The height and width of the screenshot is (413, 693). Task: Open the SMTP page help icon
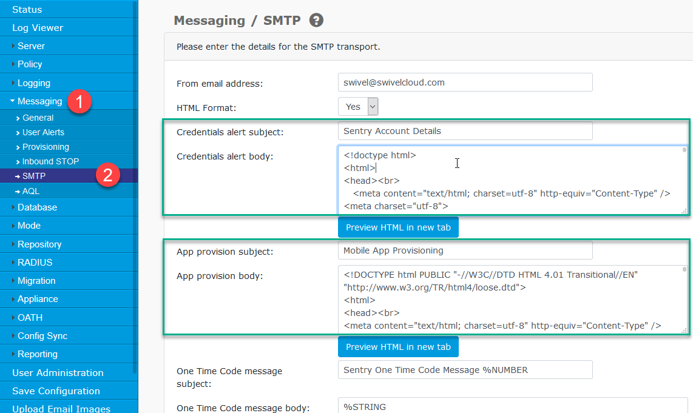click(x=315, y=20)
